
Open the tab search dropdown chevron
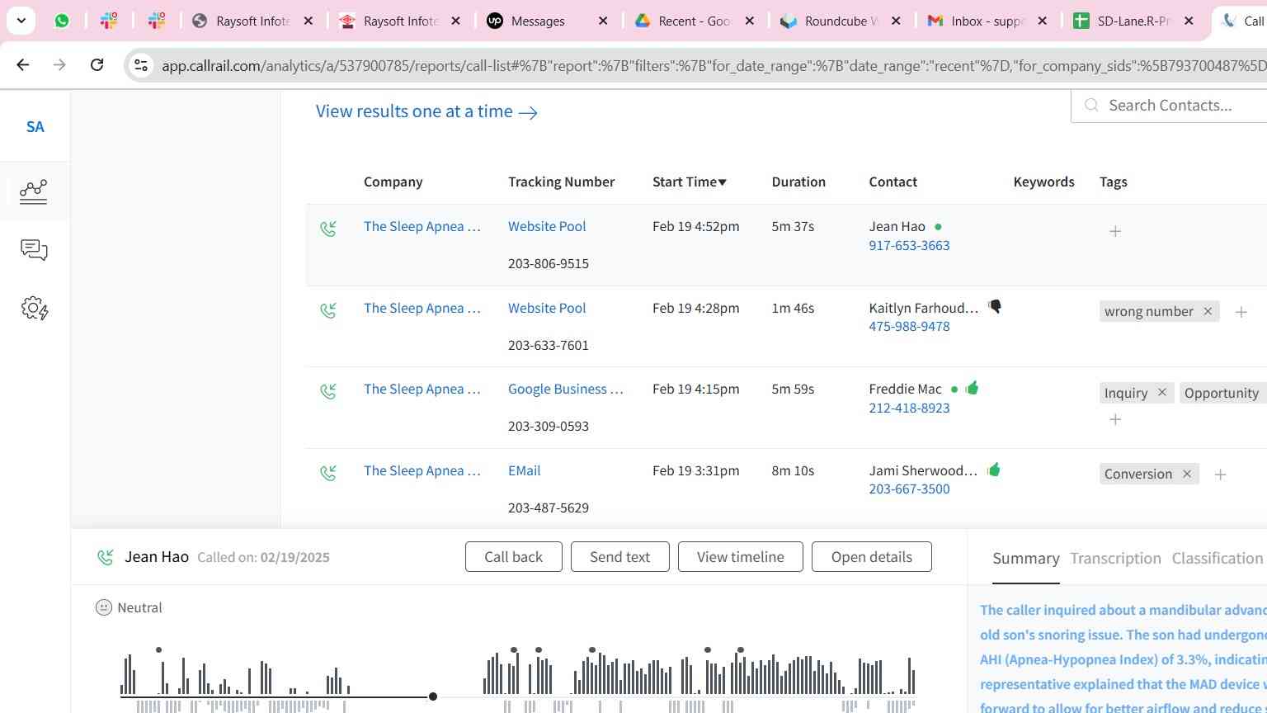click(x=21, y=21)
